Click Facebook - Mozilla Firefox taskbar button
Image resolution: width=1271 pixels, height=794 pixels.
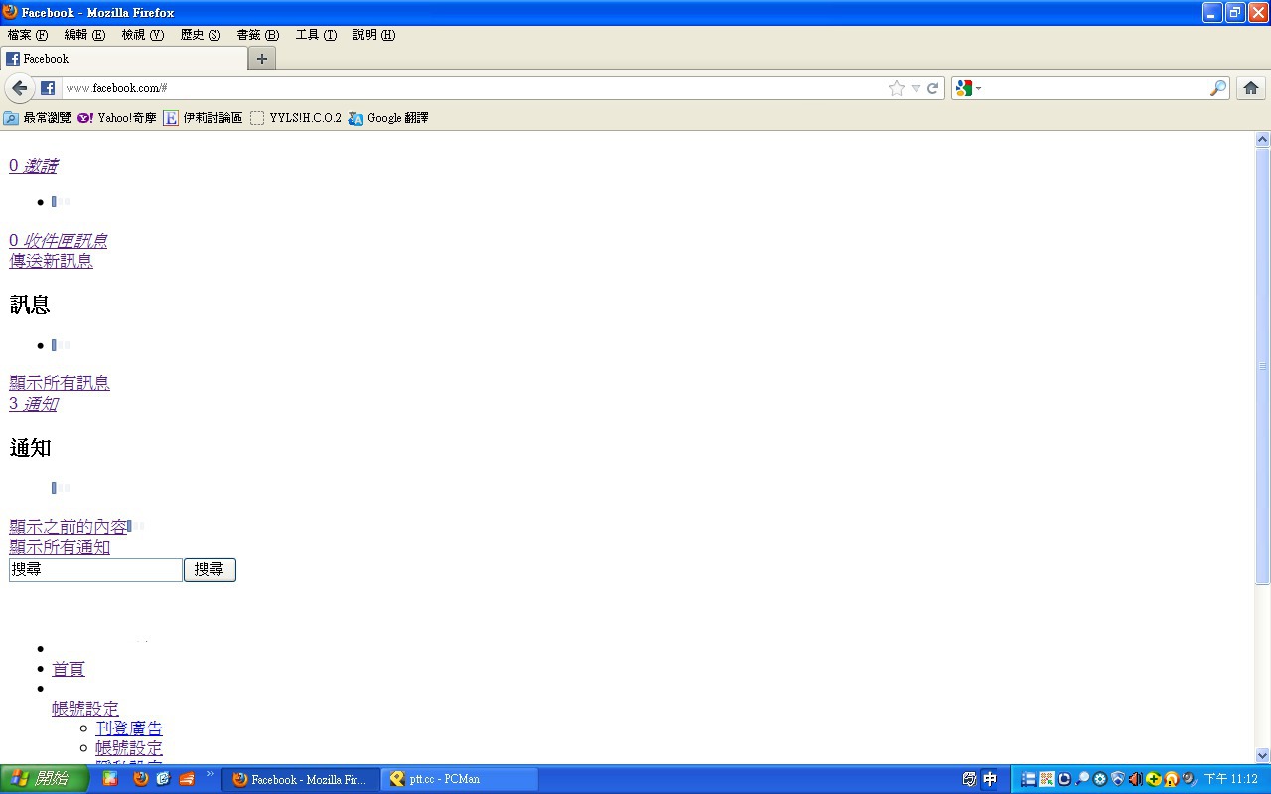301,779
